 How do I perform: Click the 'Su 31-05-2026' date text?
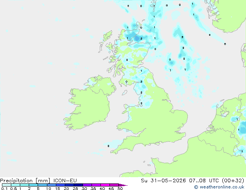point(163,181)
